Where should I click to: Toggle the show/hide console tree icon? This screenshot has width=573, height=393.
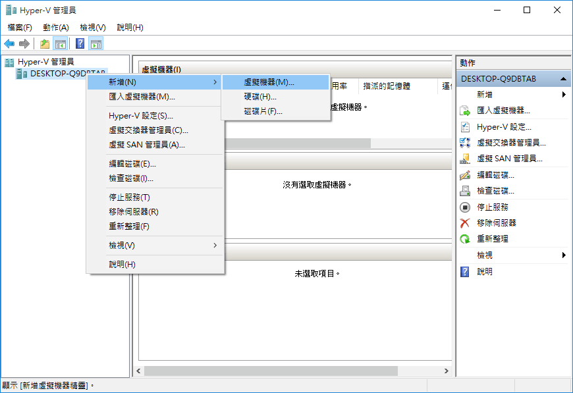[61, 44]
